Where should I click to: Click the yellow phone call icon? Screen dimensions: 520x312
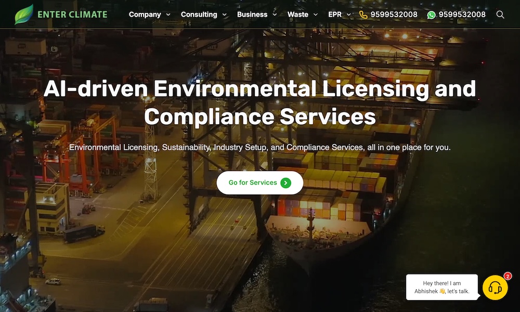pyautogui.click(x=363, y=15)
